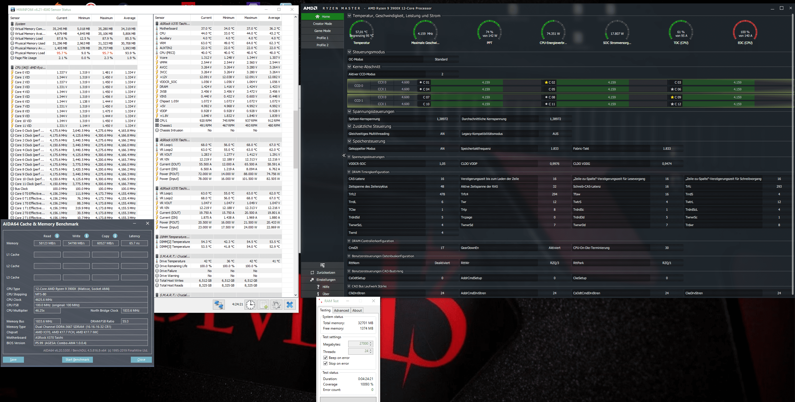Click Close button in AIDA64 benchmark
The width and height of the screenshot is (795, 402).
coord(141,360)
